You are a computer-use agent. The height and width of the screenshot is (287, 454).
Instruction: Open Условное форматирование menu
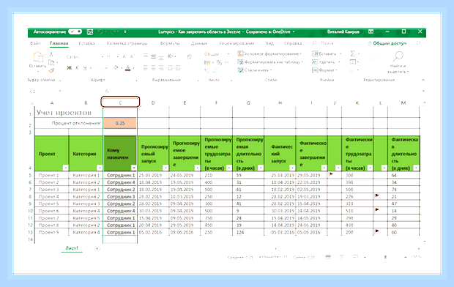(x=269, y=53)
